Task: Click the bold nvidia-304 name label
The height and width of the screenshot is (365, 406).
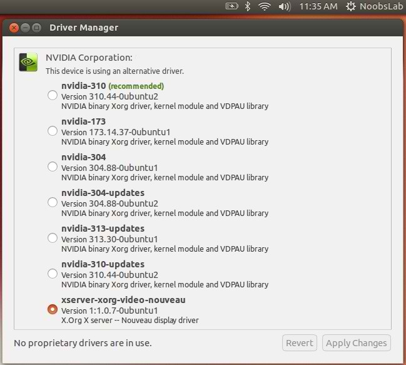Action: click(83, 157)
